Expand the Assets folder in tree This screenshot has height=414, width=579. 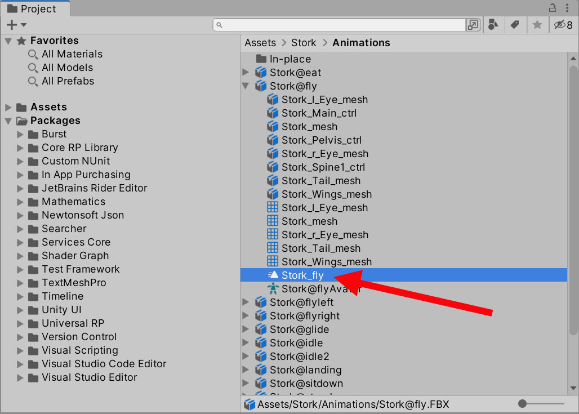[8, 108]
